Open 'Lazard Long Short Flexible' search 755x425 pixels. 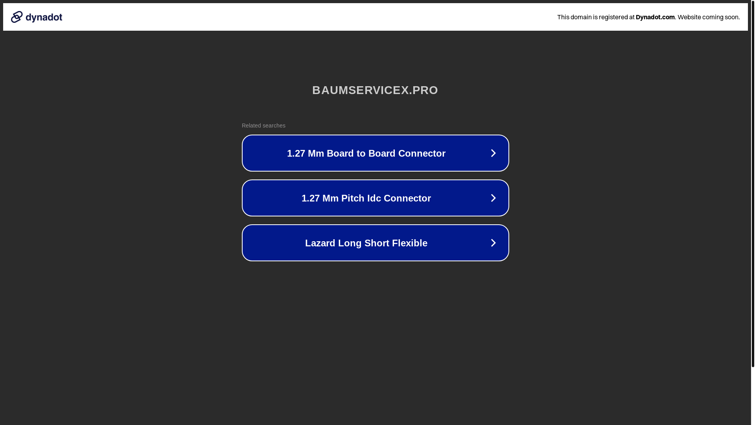[x=376, y=243]
